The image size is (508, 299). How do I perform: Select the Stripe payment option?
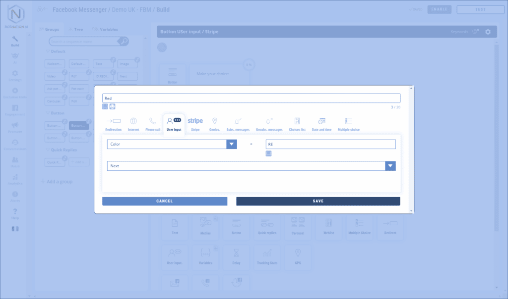coord(195,123)
